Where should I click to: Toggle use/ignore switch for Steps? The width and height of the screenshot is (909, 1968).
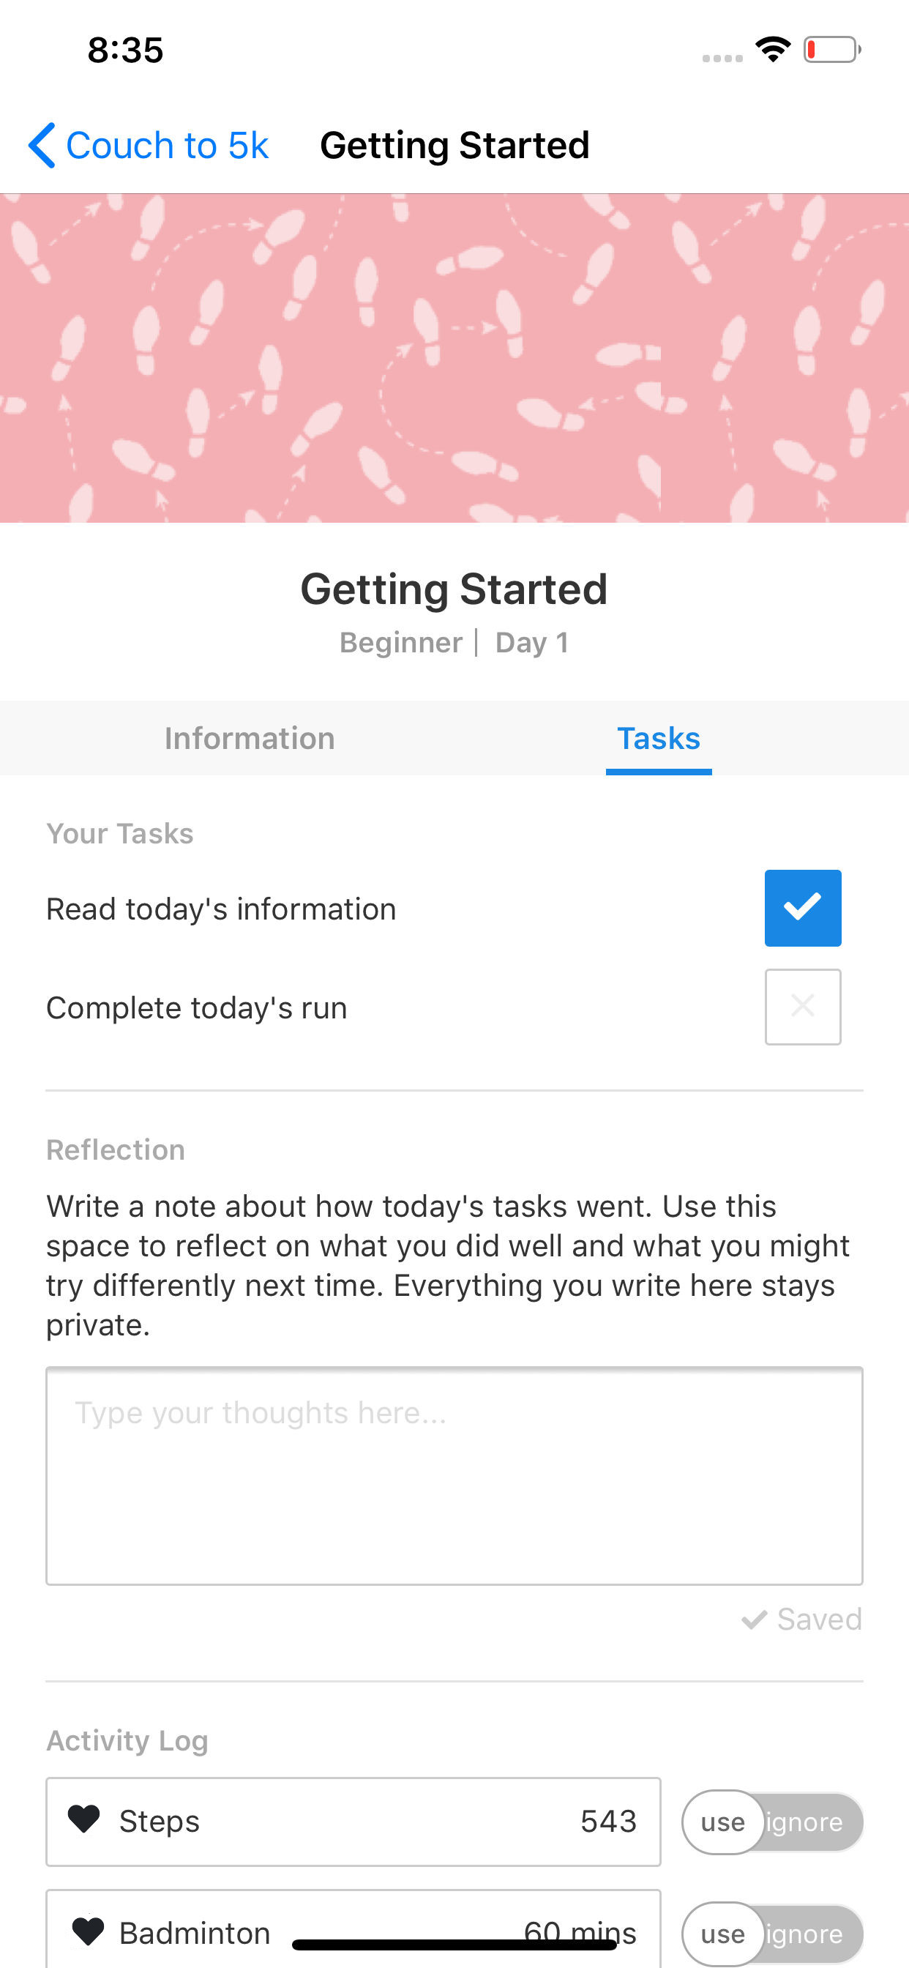tap(771, 1822)
